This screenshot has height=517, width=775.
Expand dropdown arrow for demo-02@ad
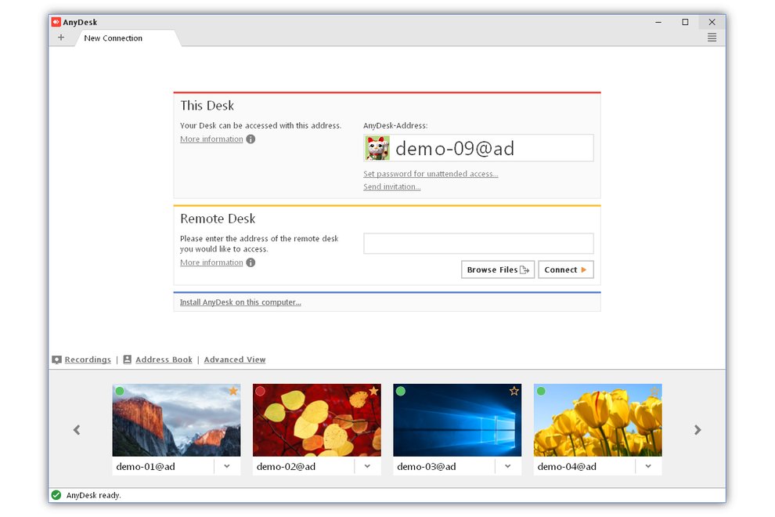point(367,466)
